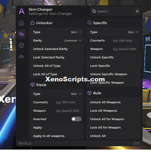Click the Unlocker padlock icon
The image size is (151, 158).
(33, 23)
